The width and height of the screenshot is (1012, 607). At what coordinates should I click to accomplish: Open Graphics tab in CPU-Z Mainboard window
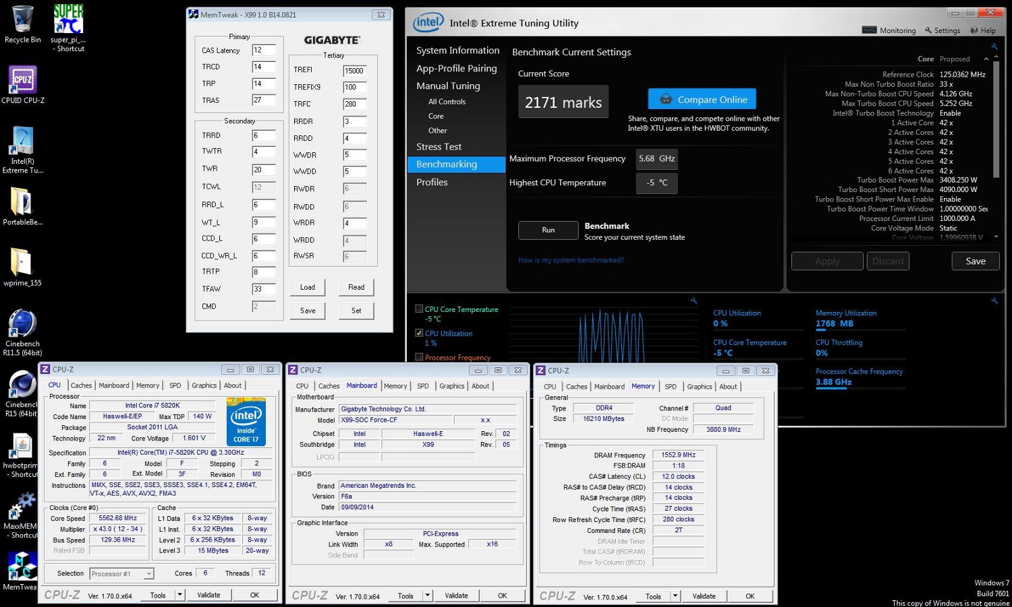451,386
